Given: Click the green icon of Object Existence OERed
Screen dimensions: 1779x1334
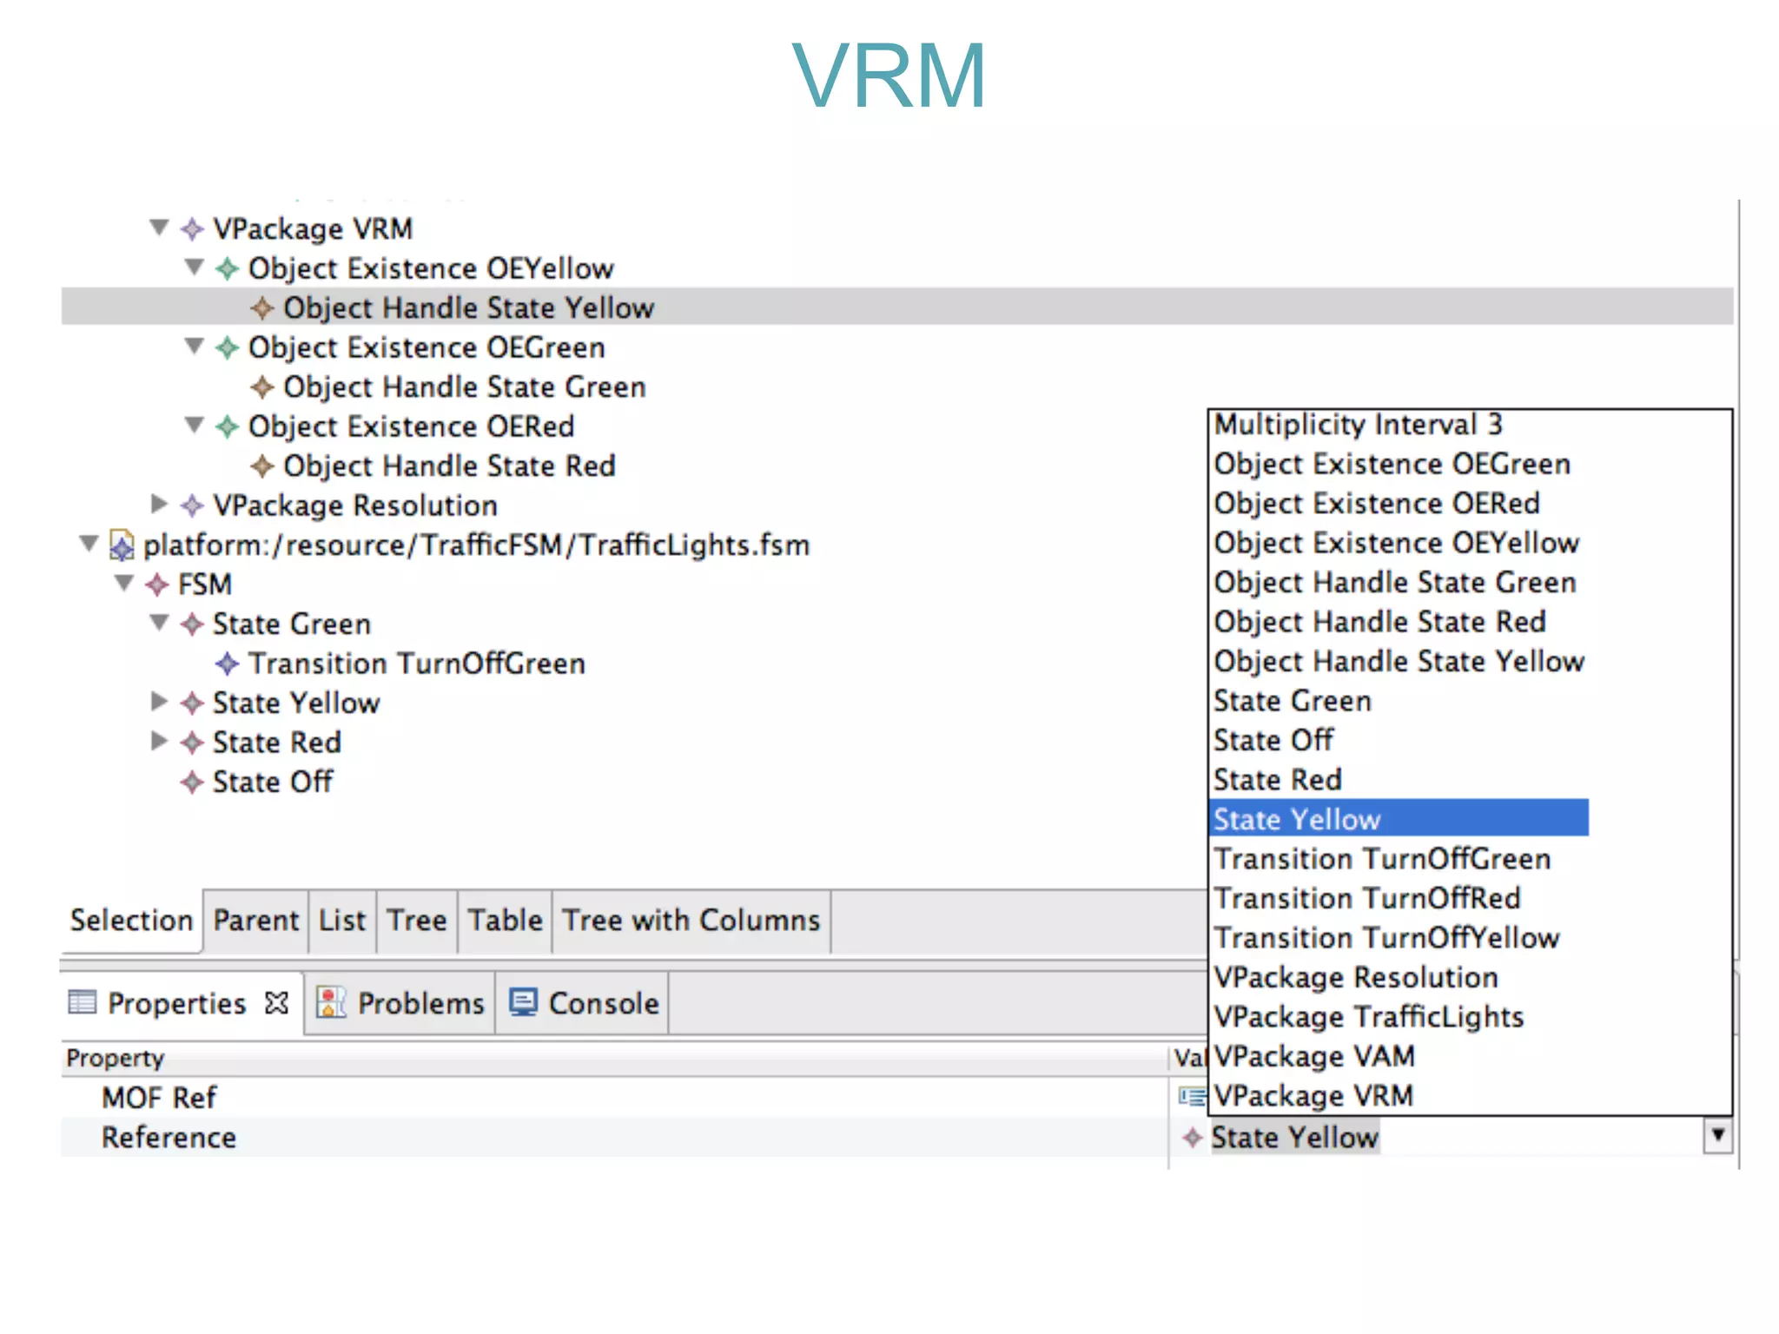Looking at the screenshot, I should coord(227,427).
